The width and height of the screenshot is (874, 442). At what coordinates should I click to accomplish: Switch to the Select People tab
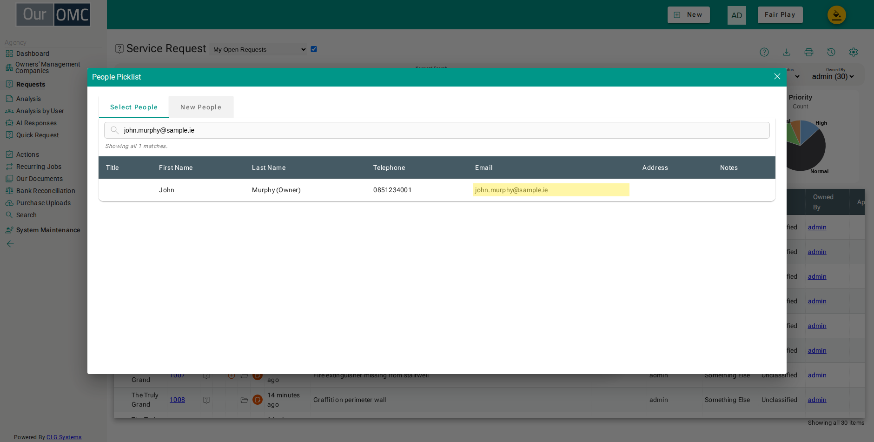coord(134,107)
